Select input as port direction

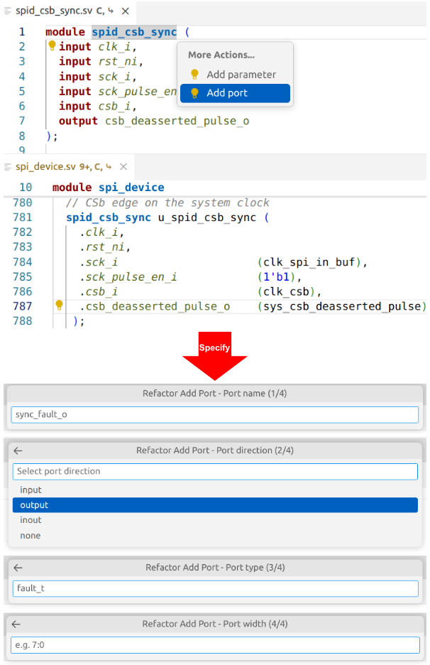point(31,490)
